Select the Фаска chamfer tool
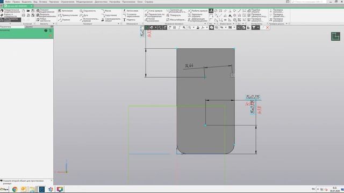Viewport: 344px width, 193px height. 106,11
